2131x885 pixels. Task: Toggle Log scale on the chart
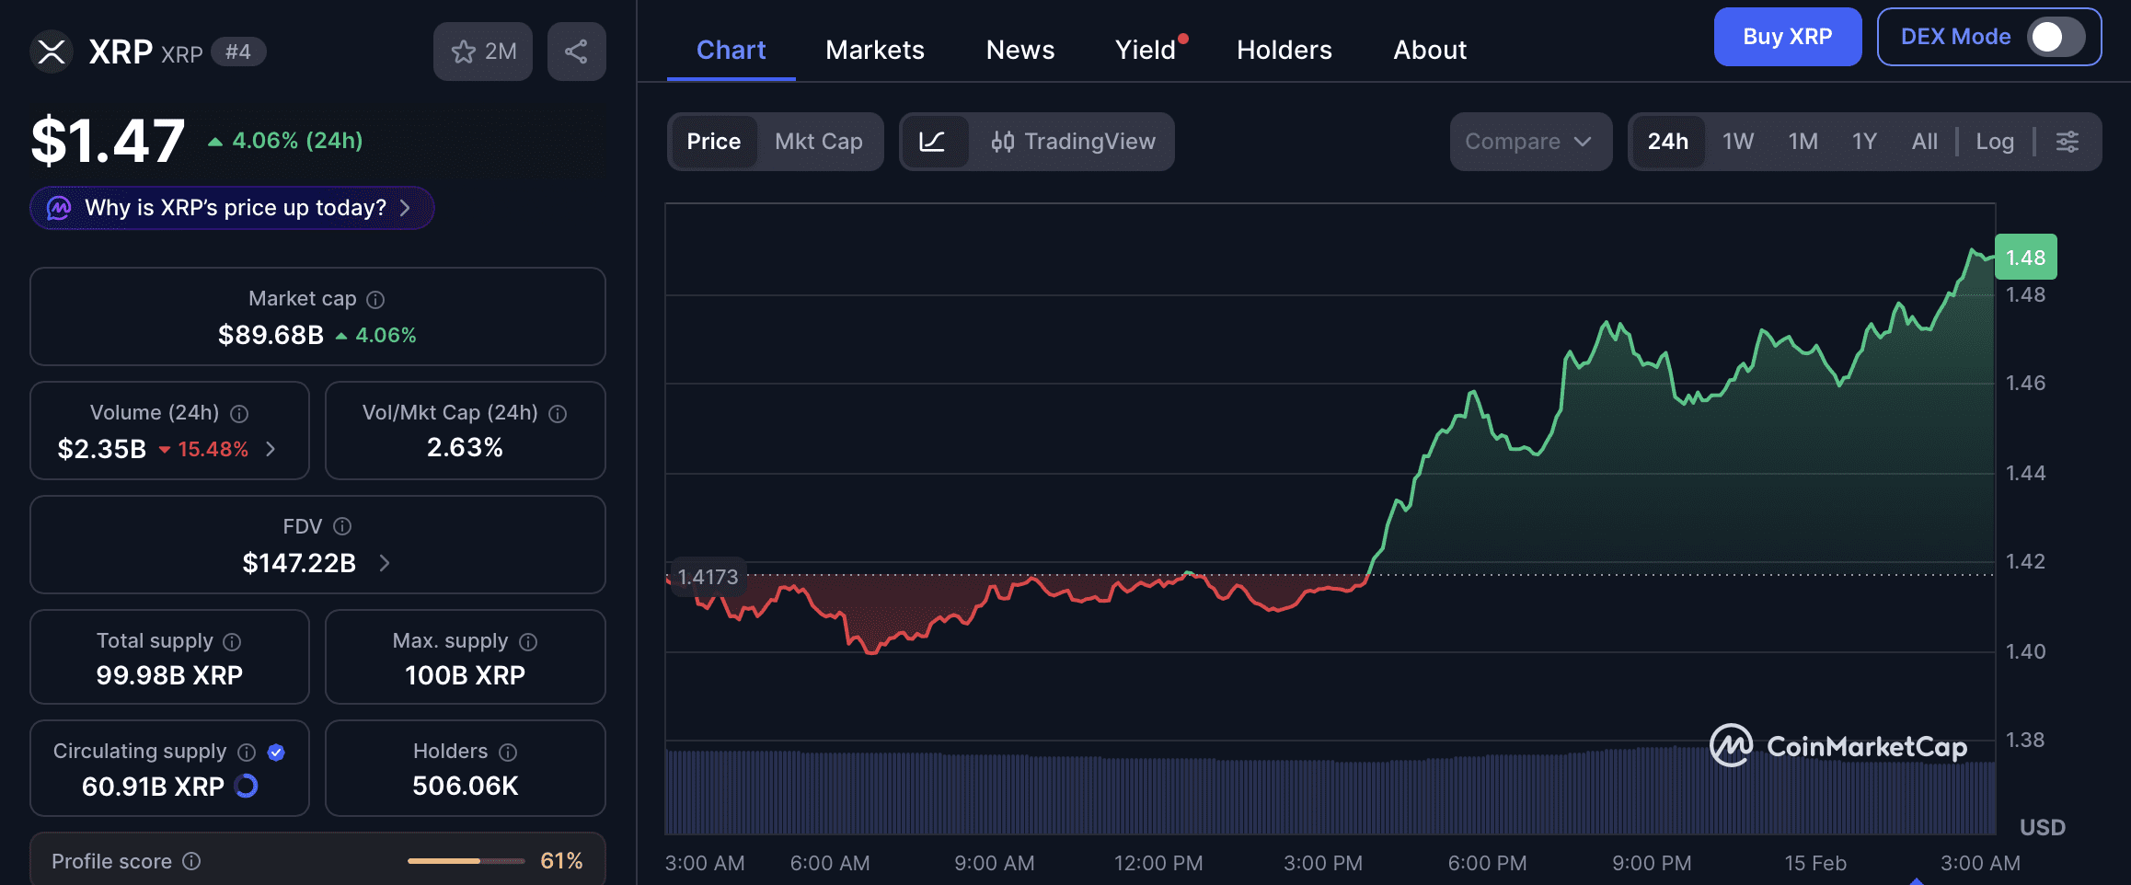click(1994, 142)
